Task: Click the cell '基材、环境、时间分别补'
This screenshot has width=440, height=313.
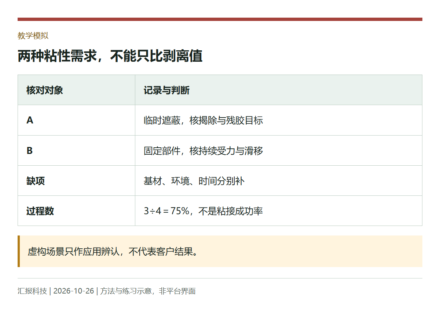Action: tap(279, 181)
